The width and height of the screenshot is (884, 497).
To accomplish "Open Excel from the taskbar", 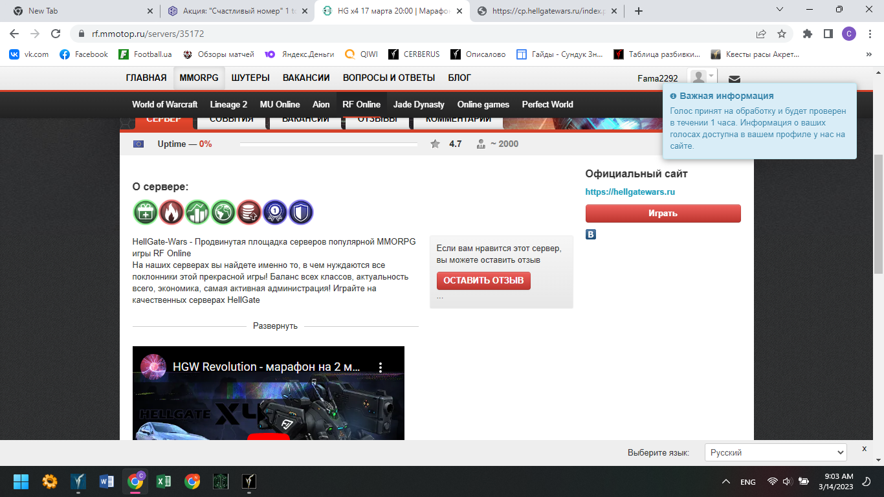I will (x=164, y=481).
